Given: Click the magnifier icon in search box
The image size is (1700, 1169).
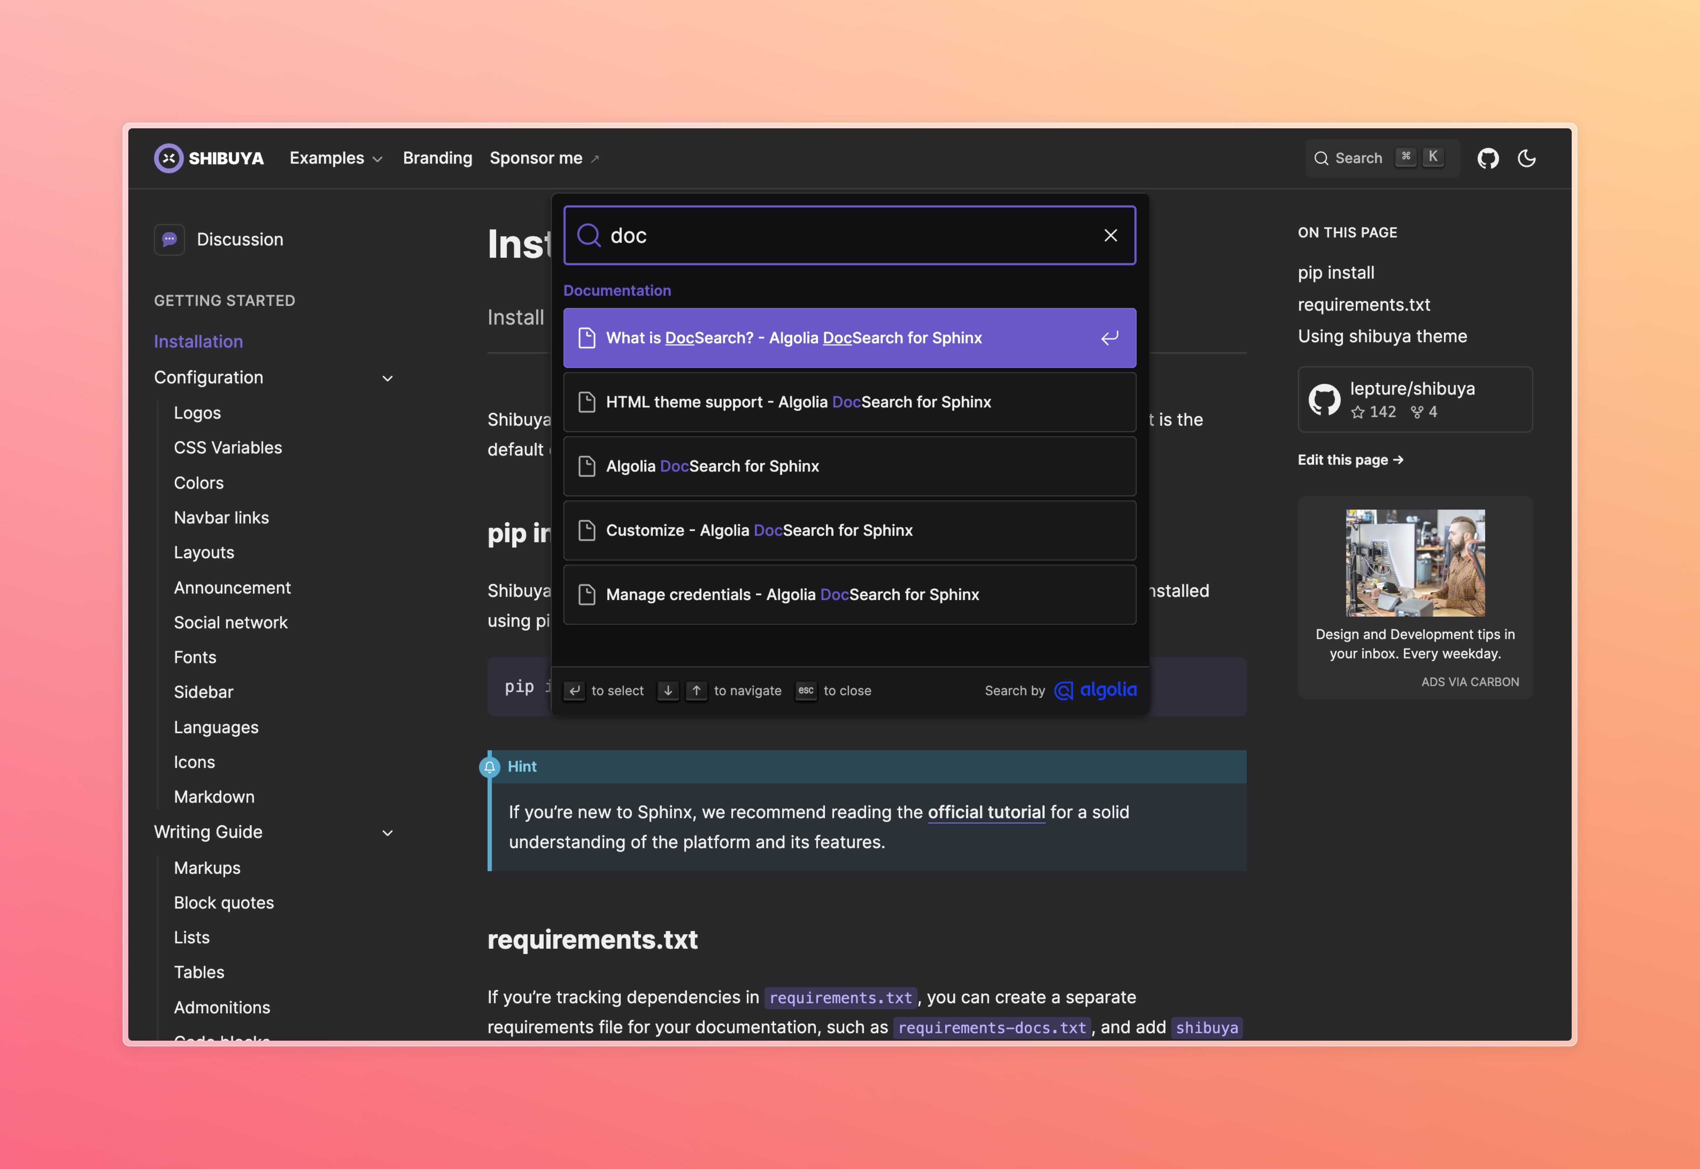Looking at the screenshot, I should click(589, 235).
